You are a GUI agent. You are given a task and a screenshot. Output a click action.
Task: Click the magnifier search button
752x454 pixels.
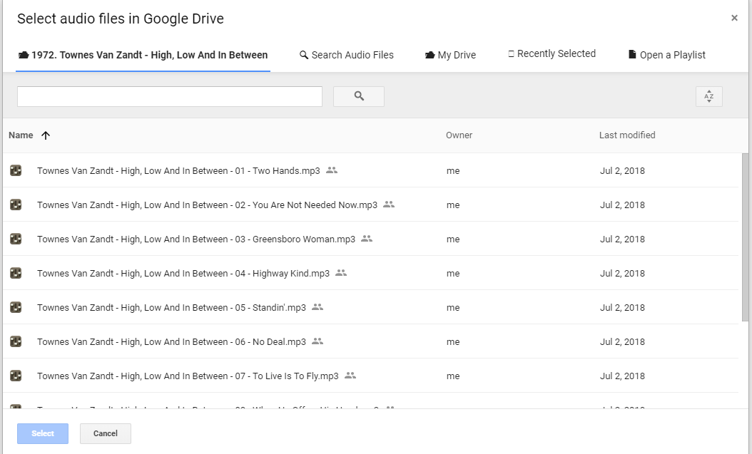[359, 96]
